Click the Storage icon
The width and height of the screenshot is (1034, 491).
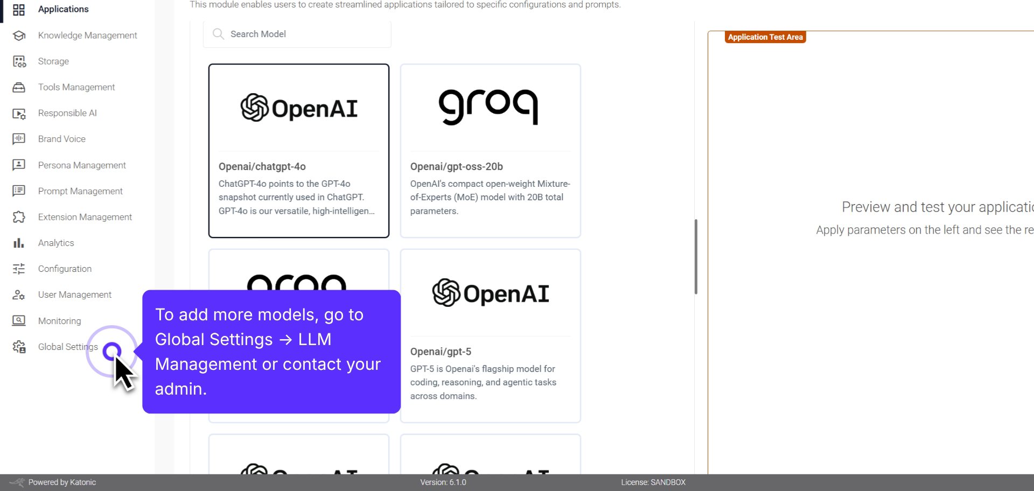(x=18, y=61)
